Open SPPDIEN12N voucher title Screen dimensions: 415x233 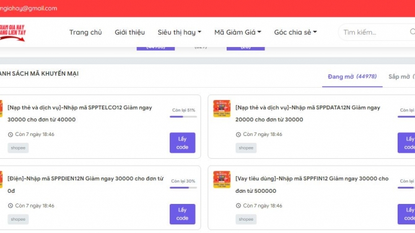[85, 185]
